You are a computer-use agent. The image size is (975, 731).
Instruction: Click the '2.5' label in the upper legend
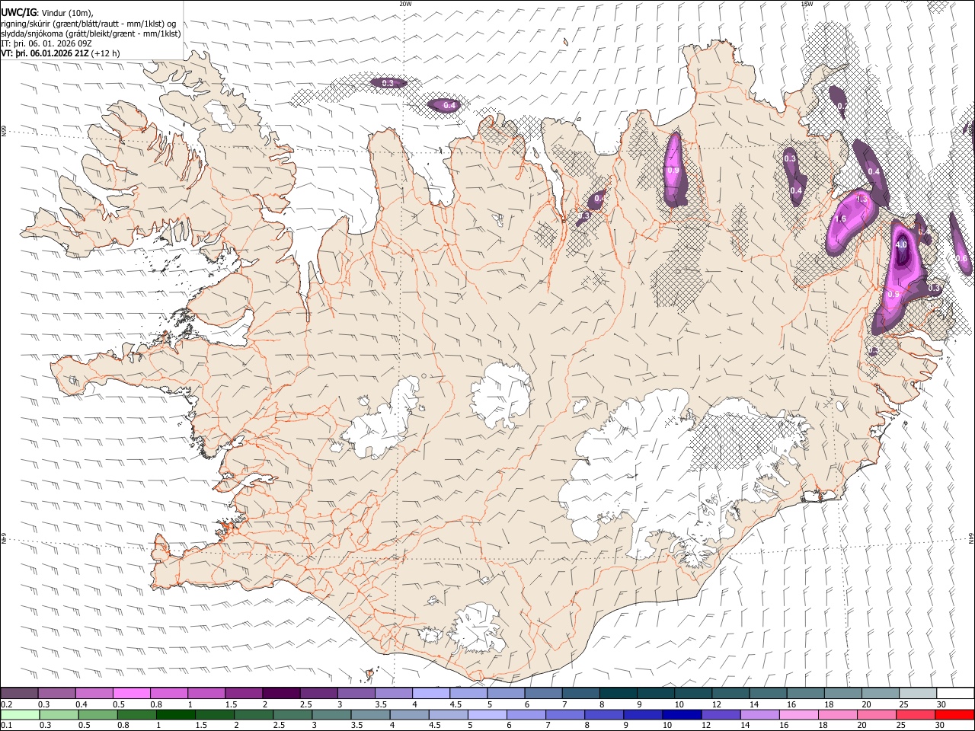(305, 704)
